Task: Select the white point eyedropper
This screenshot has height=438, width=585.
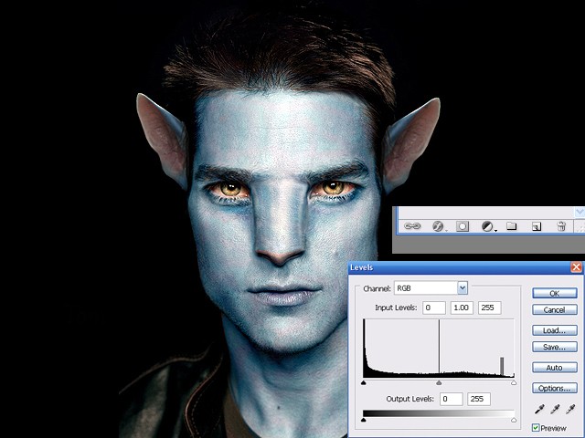Action: [570, 410]
